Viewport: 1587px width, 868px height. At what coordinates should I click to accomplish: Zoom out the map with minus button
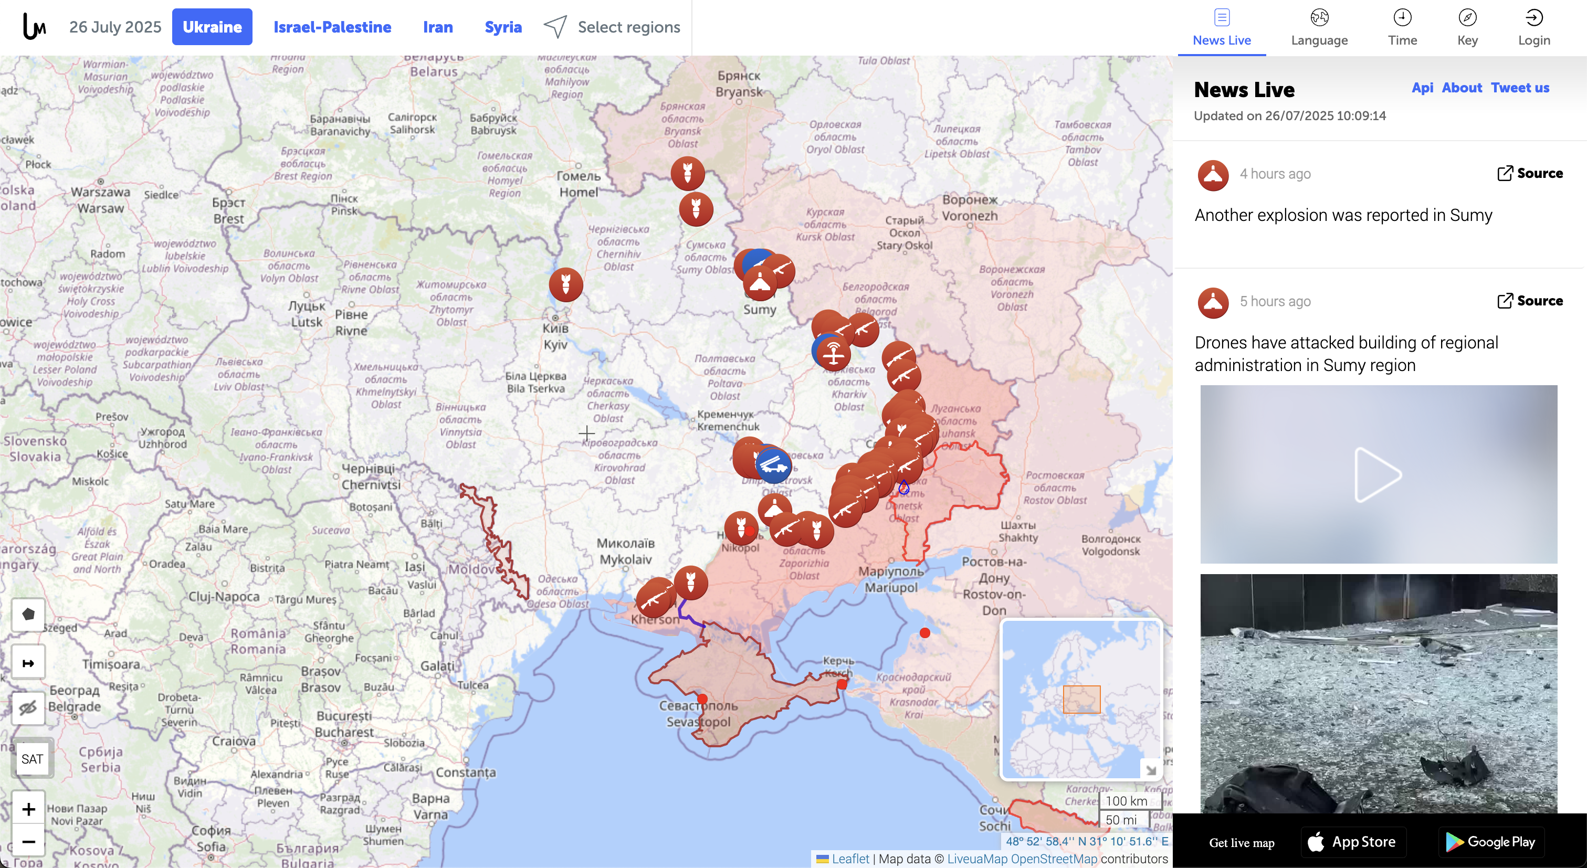coord(28,841)
